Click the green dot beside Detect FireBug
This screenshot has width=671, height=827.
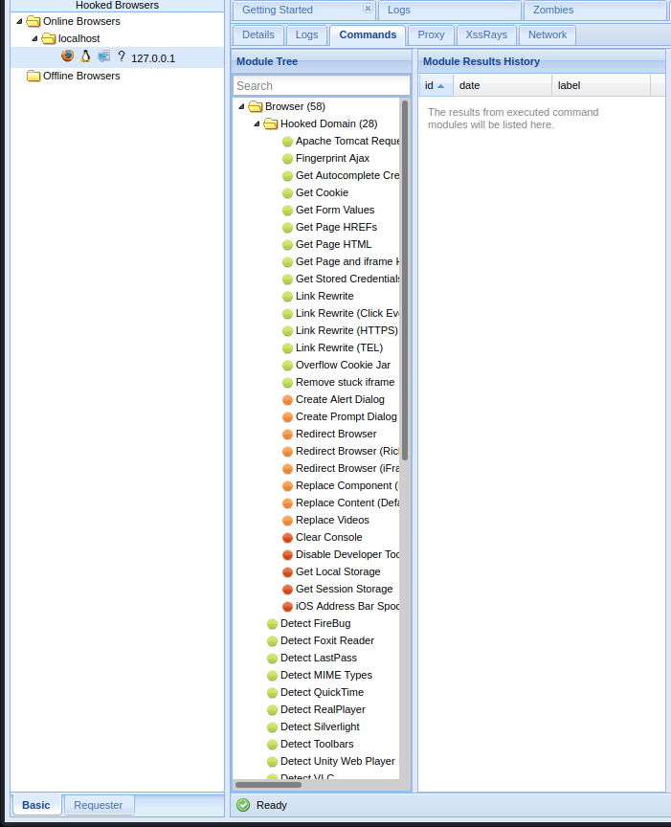tap(272, 624)
